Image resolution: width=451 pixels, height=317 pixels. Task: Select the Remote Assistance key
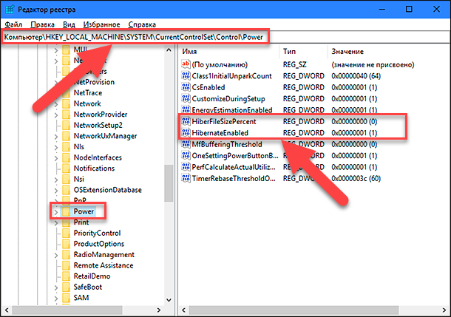[x=104, y=265]
